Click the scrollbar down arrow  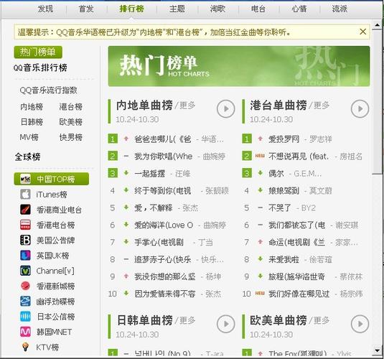pos(378,350)
